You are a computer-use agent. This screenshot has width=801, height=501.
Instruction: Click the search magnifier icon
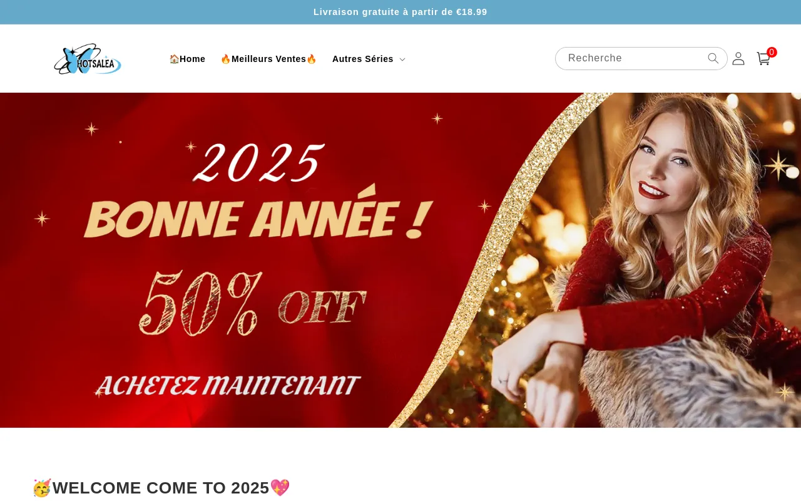[x=713, y=58]
